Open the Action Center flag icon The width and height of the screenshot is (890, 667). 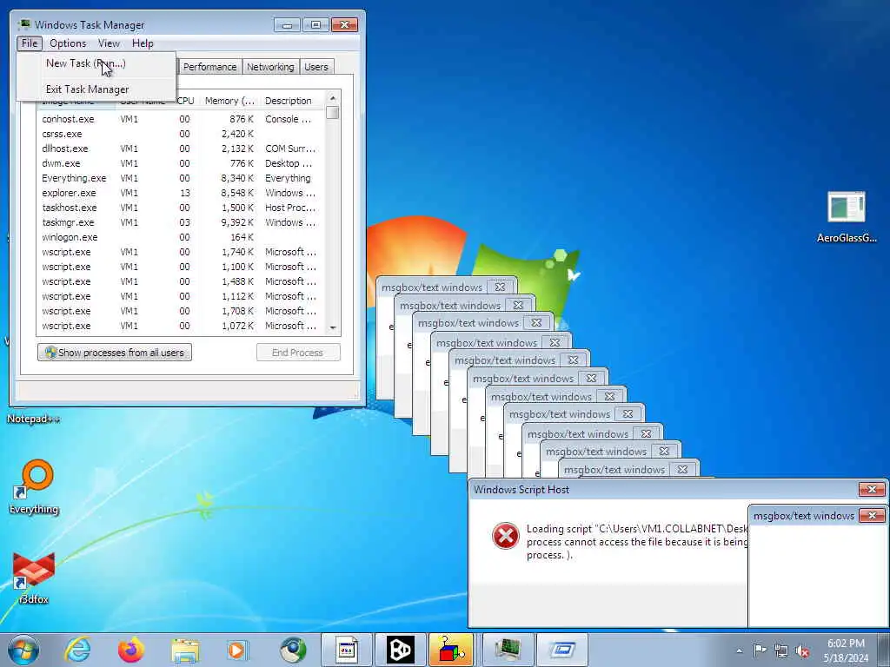click(x=760, y=650)
